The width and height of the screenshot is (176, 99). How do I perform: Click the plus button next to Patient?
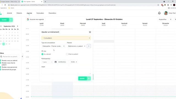pyautogui.click(x=89, y=46)
